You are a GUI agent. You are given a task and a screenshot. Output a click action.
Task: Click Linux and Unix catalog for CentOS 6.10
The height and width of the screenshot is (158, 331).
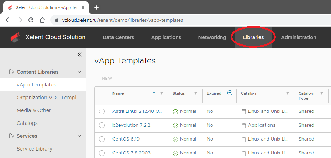coord(268,139)
